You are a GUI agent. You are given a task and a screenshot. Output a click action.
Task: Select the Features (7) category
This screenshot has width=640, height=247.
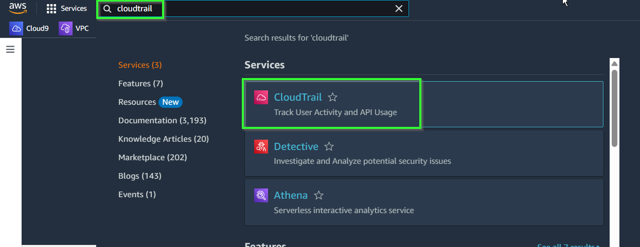(140, 83)
